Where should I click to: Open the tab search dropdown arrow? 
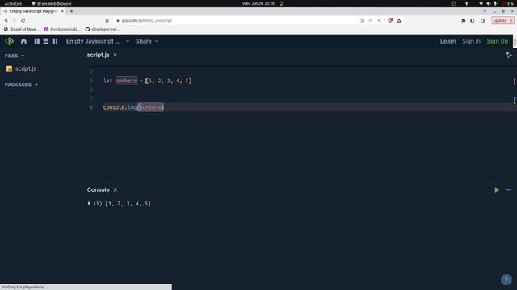pyautogui.click(x=485, y=11)
